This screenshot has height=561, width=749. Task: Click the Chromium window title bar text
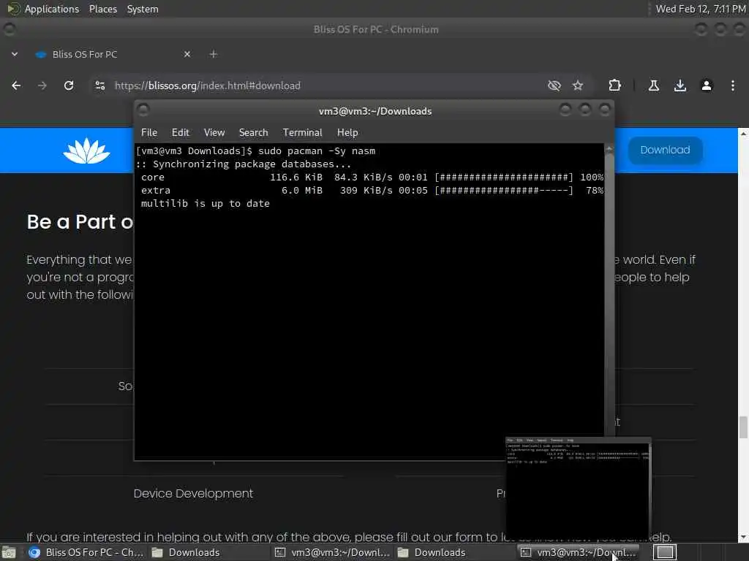(376, 29)
